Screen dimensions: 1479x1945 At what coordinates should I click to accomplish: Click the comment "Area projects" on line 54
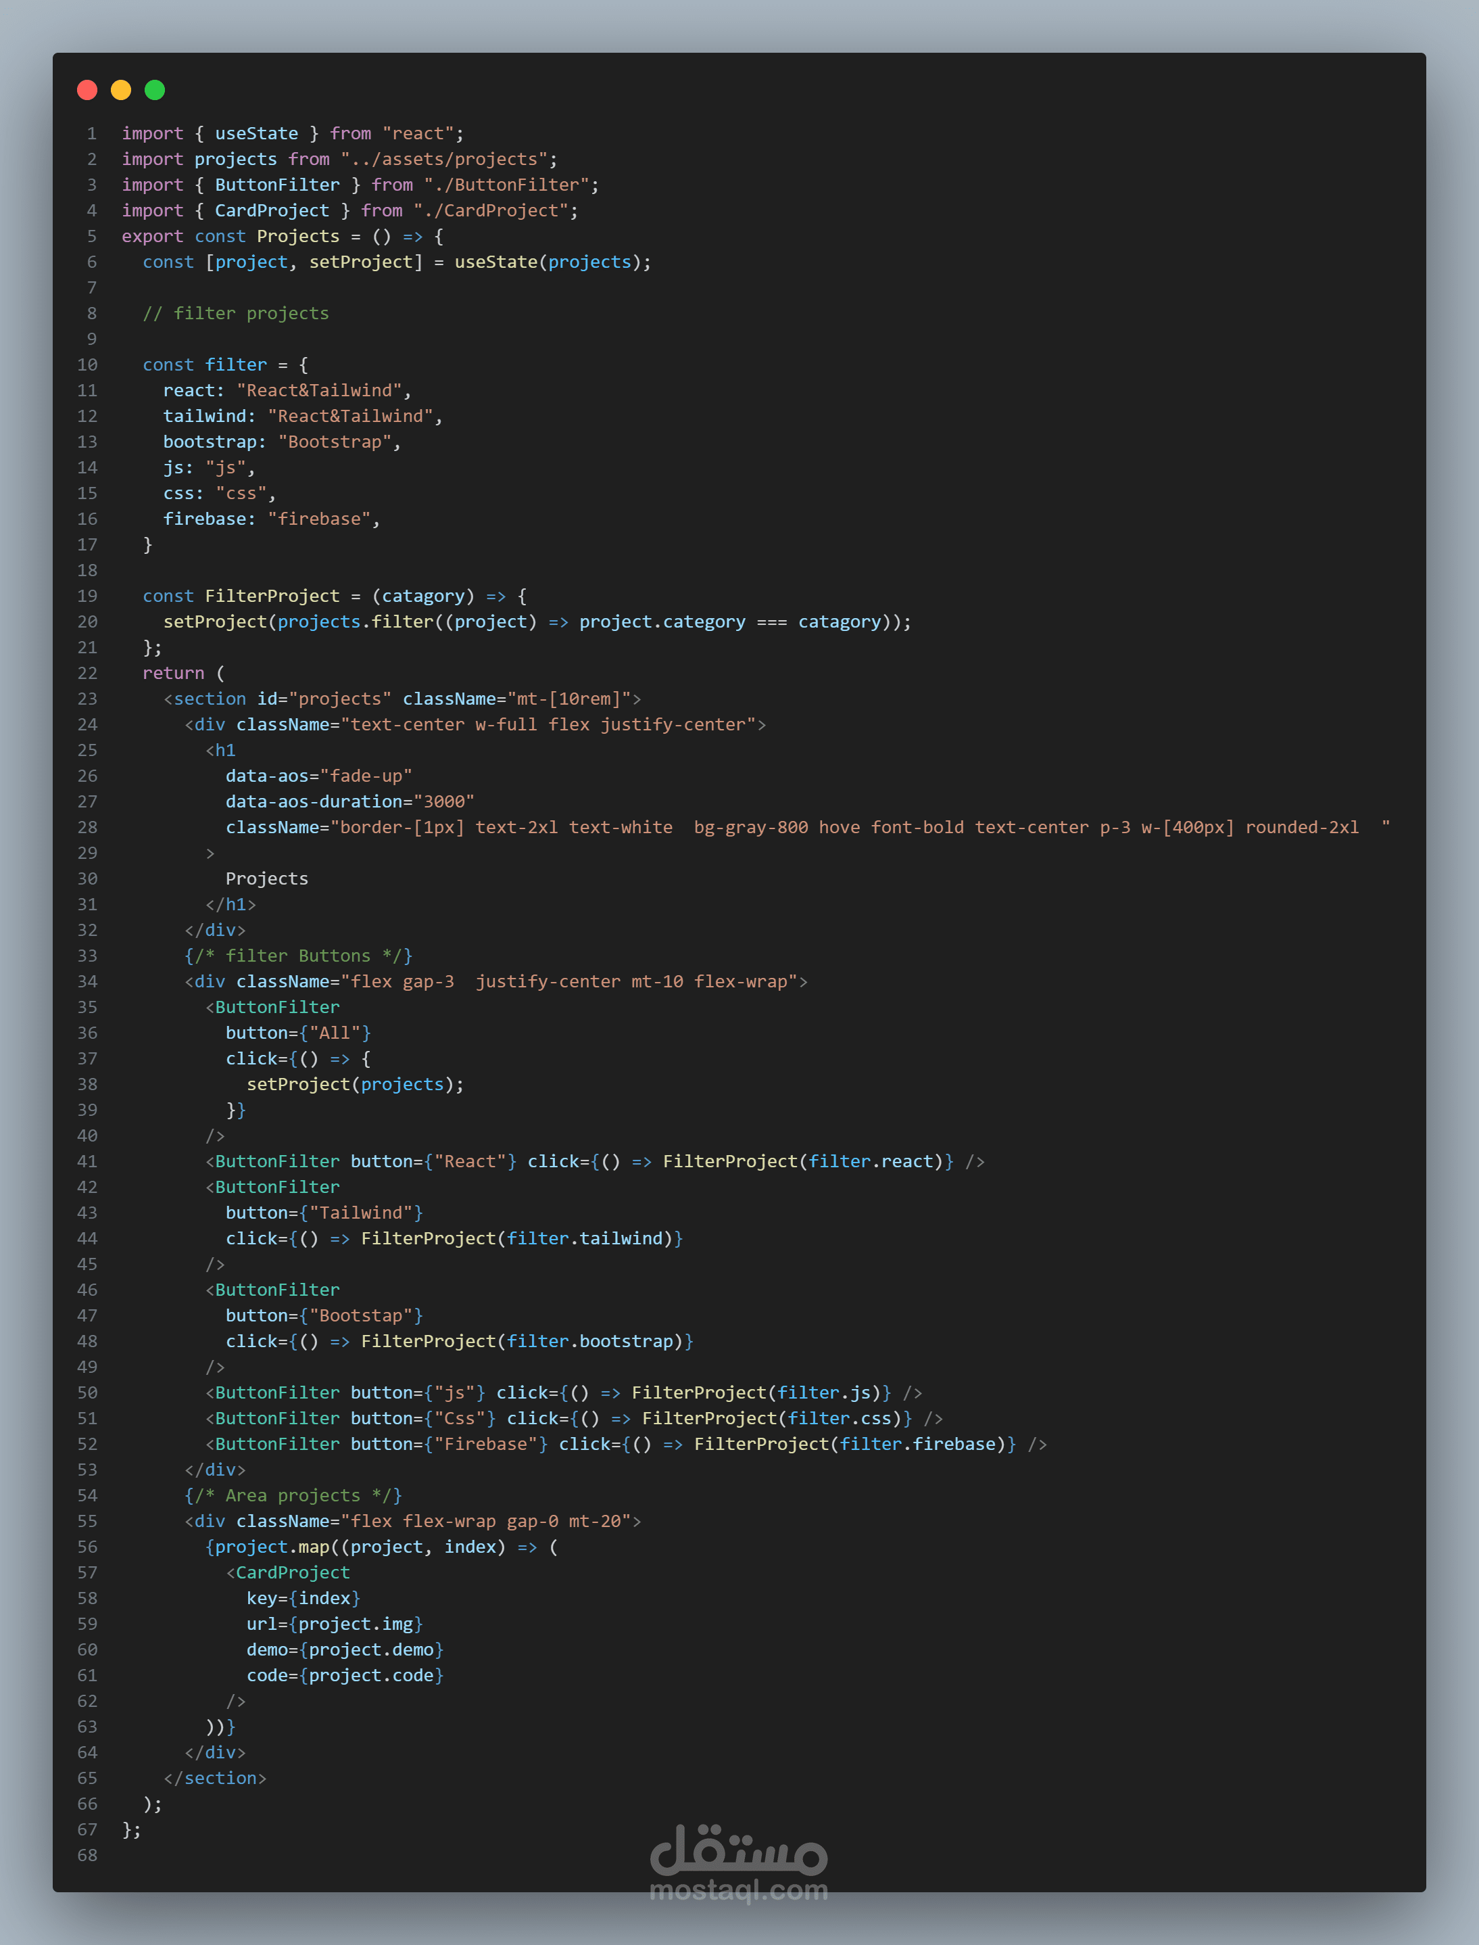[x=292, y=1495]
